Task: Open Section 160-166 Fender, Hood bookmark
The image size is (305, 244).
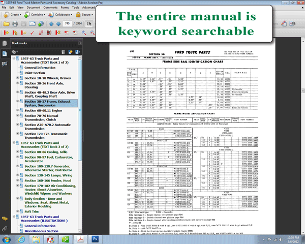Action: point(48,180)
